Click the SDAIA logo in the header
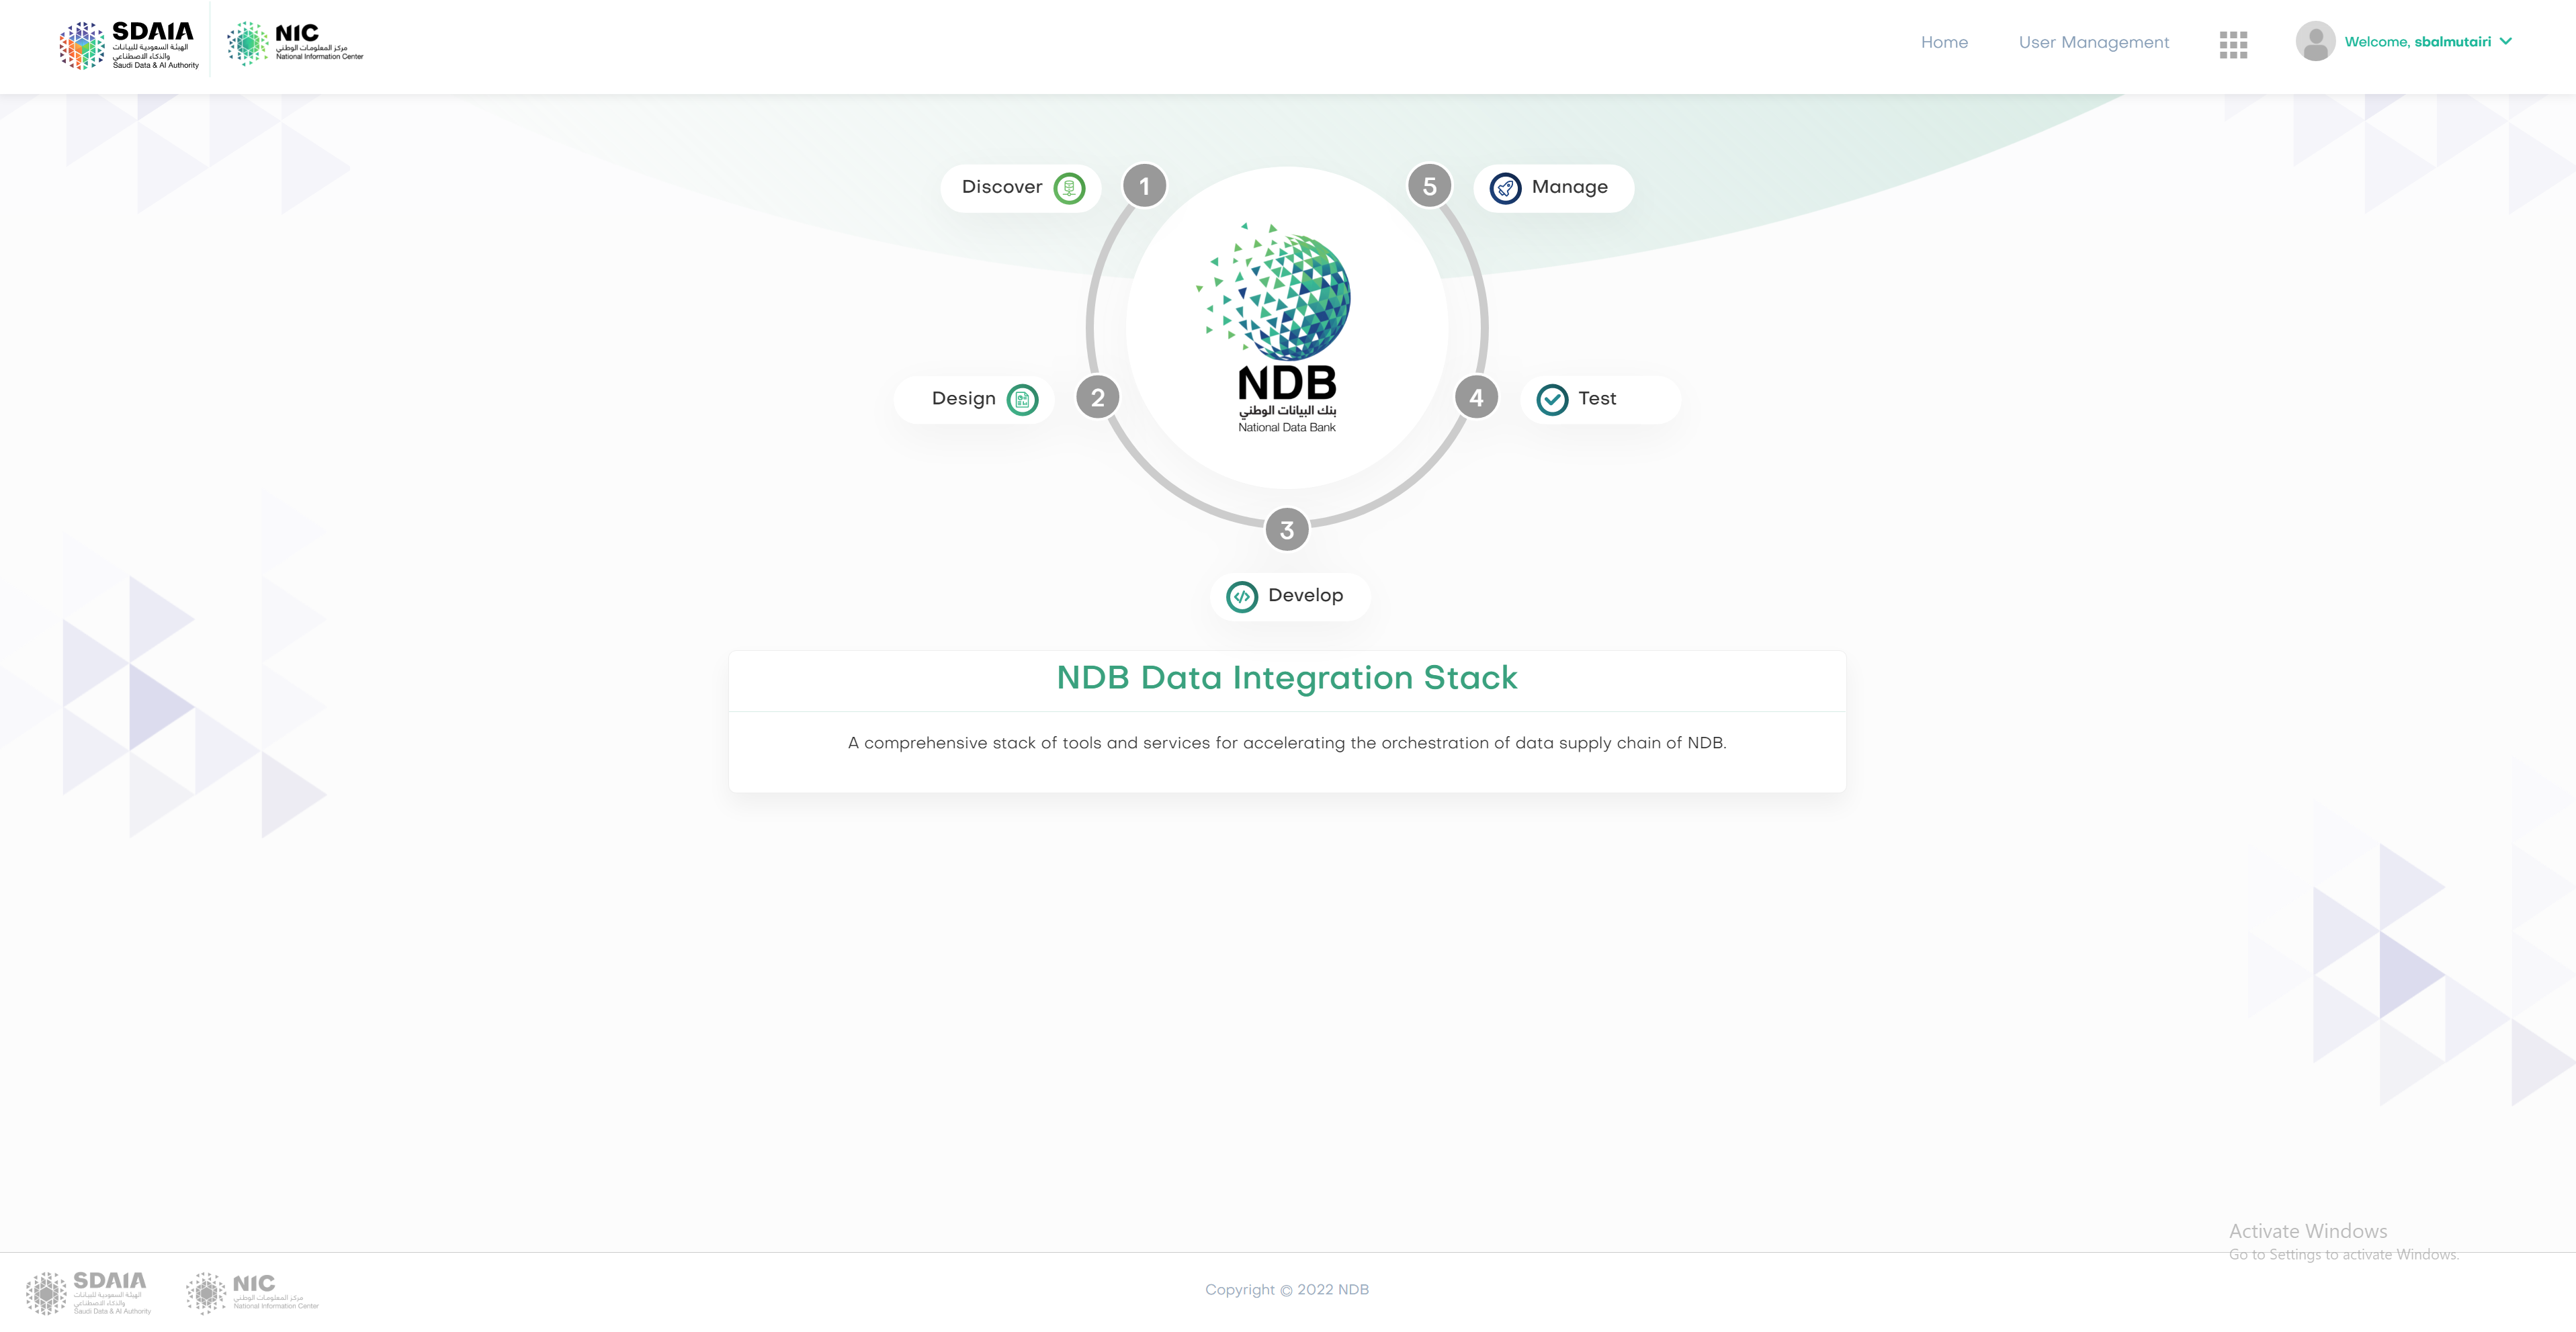This screenshot has width=2576, height=1332. pos(129,46)
